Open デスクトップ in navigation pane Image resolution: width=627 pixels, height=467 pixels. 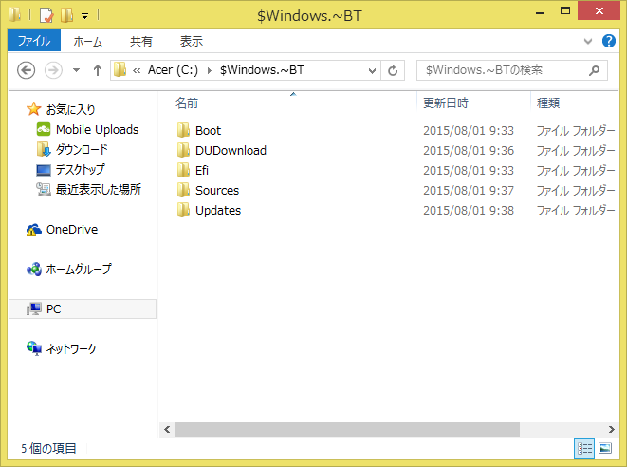click(81, 169)
